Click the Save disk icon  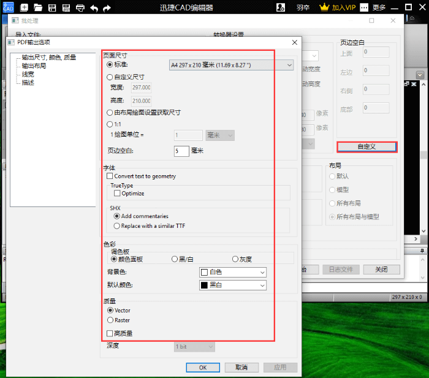[x=52, y=8]
